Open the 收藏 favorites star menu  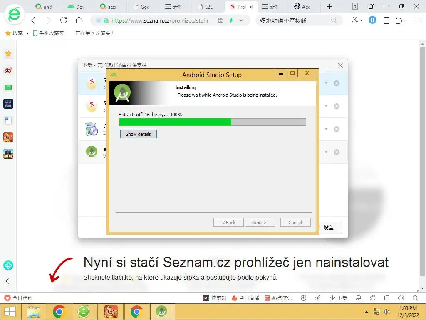(15, 33)
